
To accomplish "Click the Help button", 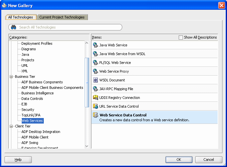I will [x=18, y=160].
